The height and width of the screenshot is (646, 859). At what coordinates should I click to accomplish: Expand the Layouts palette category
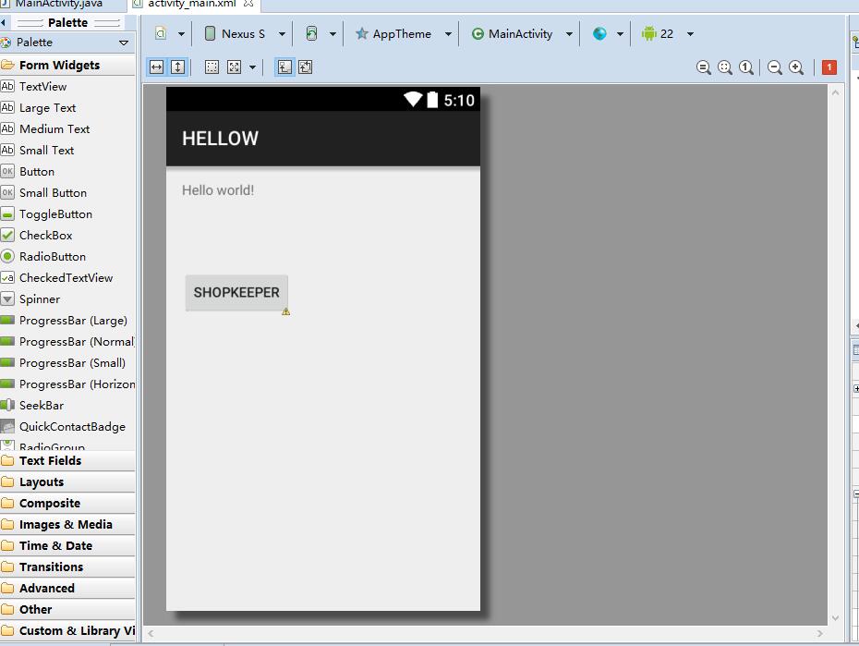pos(67,482)
